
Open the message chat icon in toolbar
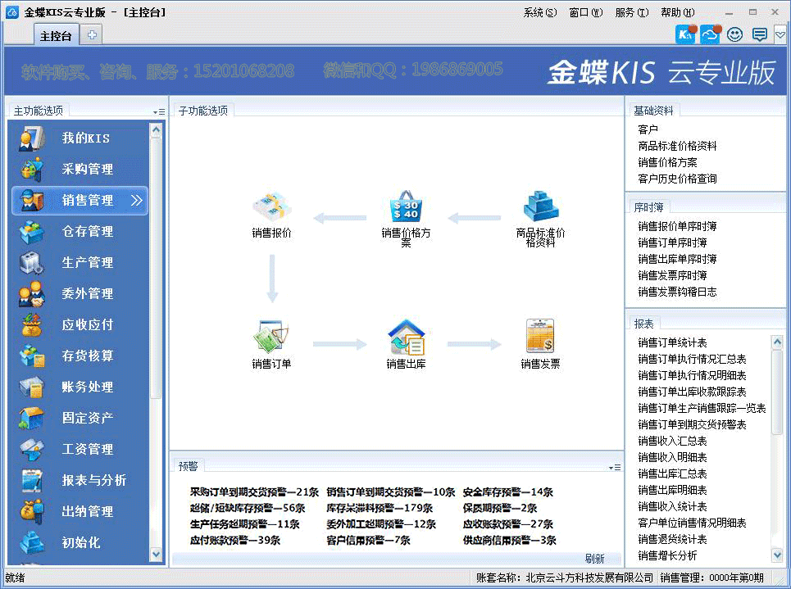pyautogui.click(x=759, y=34)
